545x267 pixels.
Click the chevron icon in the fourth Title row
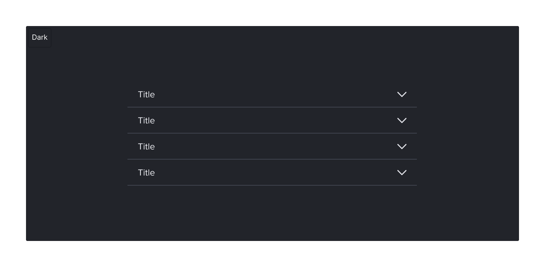pyautogui.click(x=402, y=173)
